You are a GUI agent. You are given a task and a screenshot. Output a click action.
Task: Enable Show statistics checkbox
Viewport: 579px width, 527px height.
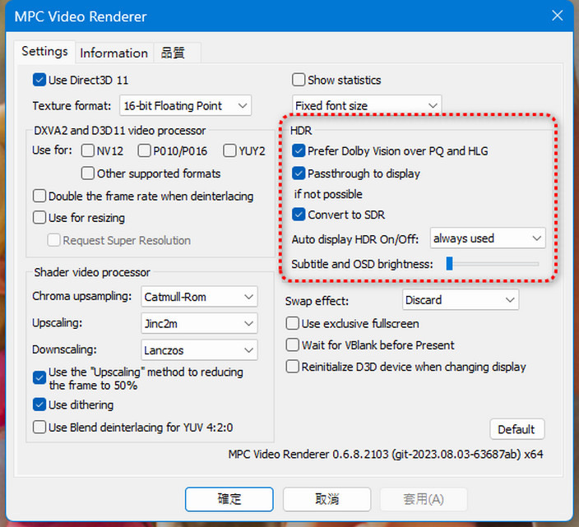299,80
